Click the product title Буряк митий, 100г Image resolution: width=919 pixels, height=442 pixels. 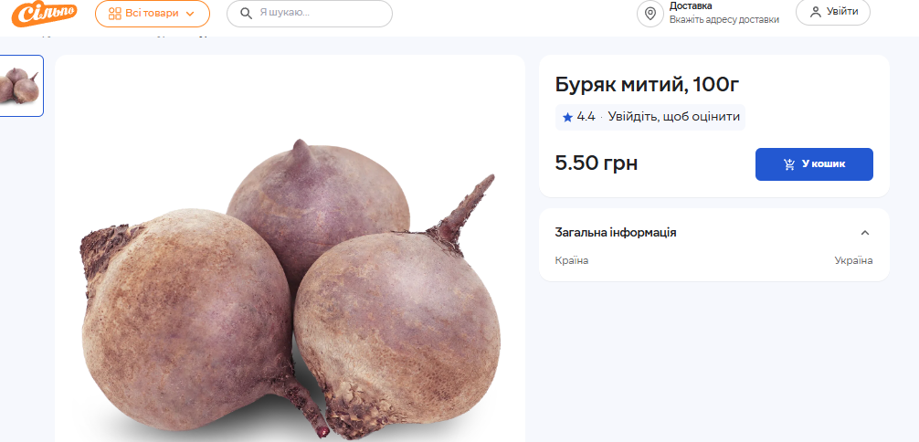pyautogui.click(x=647, y=86)
